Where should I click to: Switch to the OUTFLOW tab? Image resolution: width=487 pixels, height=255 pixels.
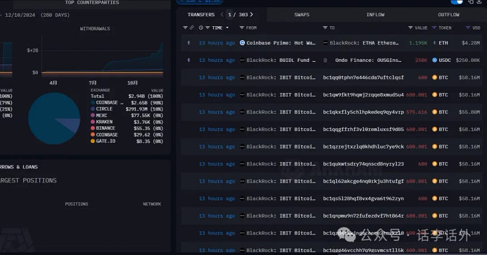point(449,14)
